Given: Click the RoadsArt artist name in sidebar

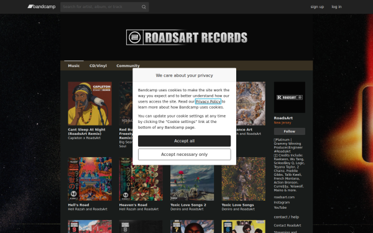Looking at the screenshot, I should coord(283,118).
